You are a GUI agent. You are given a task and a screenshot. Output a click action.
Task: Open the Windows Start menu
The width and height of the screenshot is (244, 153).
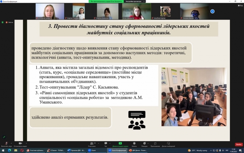[x=3, y=150]
